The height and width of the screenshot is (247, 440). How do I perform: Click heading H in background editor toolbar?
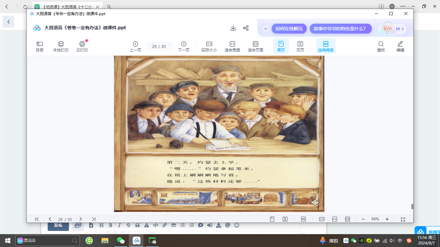click(x=101, y=225)
